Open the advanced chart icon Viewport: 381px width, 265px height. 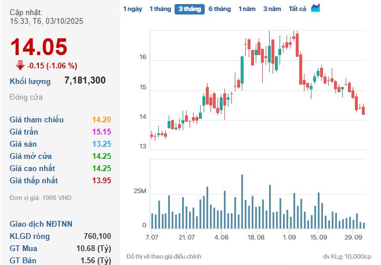tap(315, 8)
